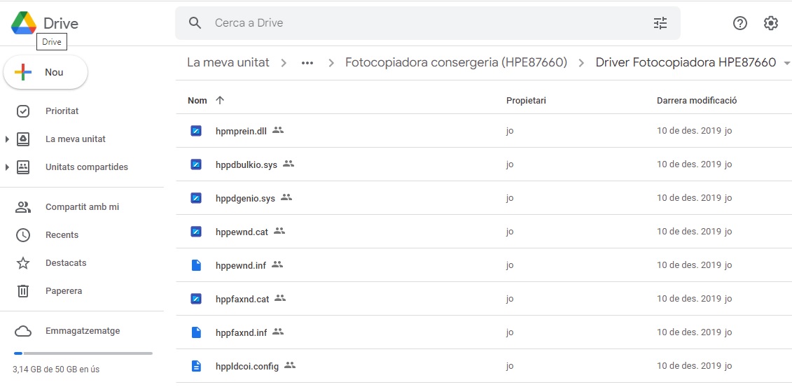This screenshot has width=792, height=387.
Task: Go to La meva unitat breadcrumb
Action: (228, 62)
